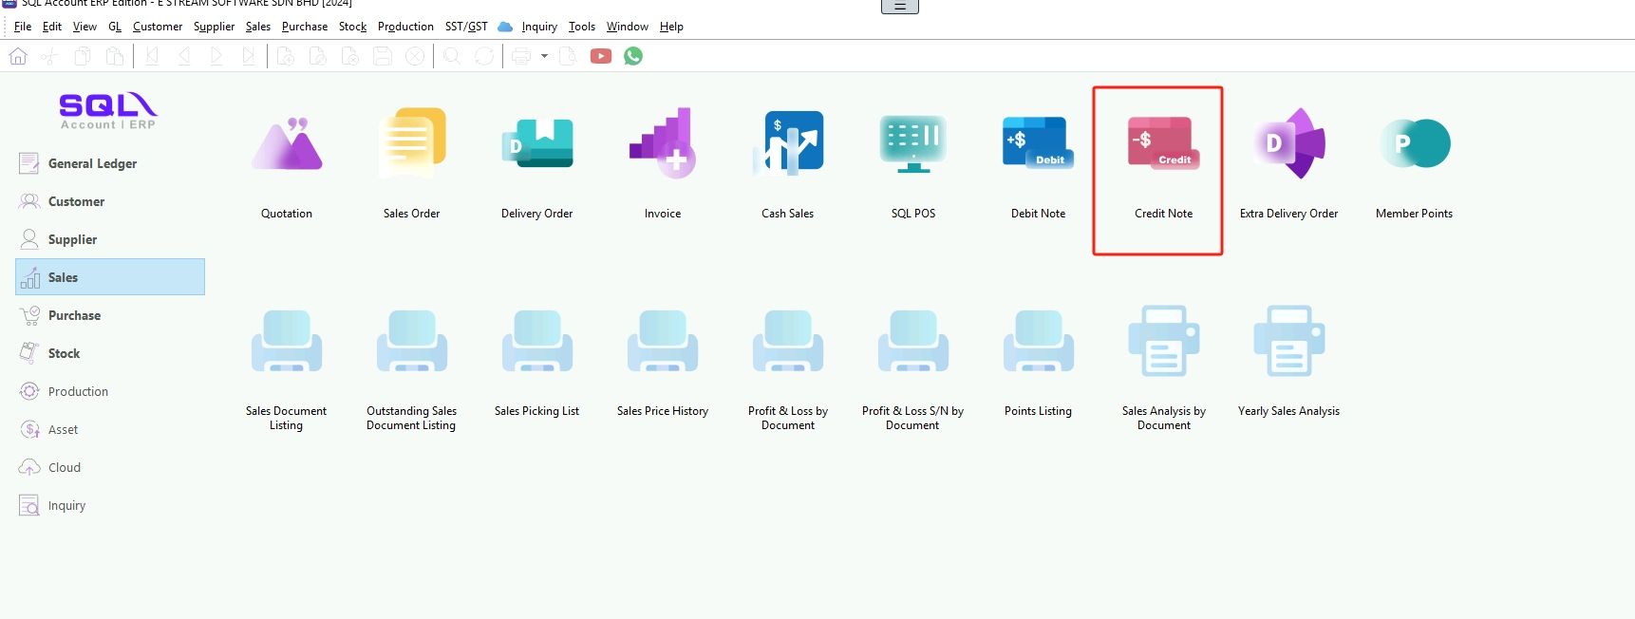Click the YouTube toolbar icon
This screenshot has width=1635, height=619.
click(601, 57)
